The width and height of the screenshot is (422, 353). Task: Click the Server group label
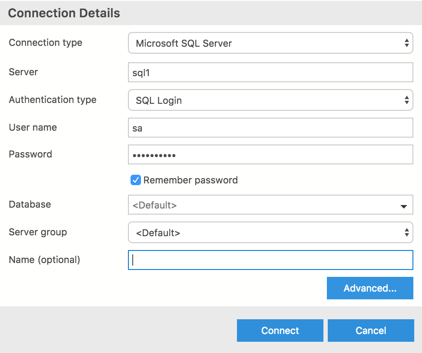coord(38,232)
